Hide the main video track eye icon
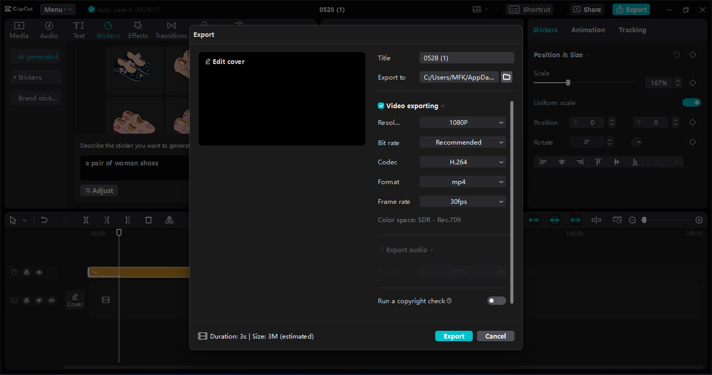712x375 pixels. click(39, 300)
